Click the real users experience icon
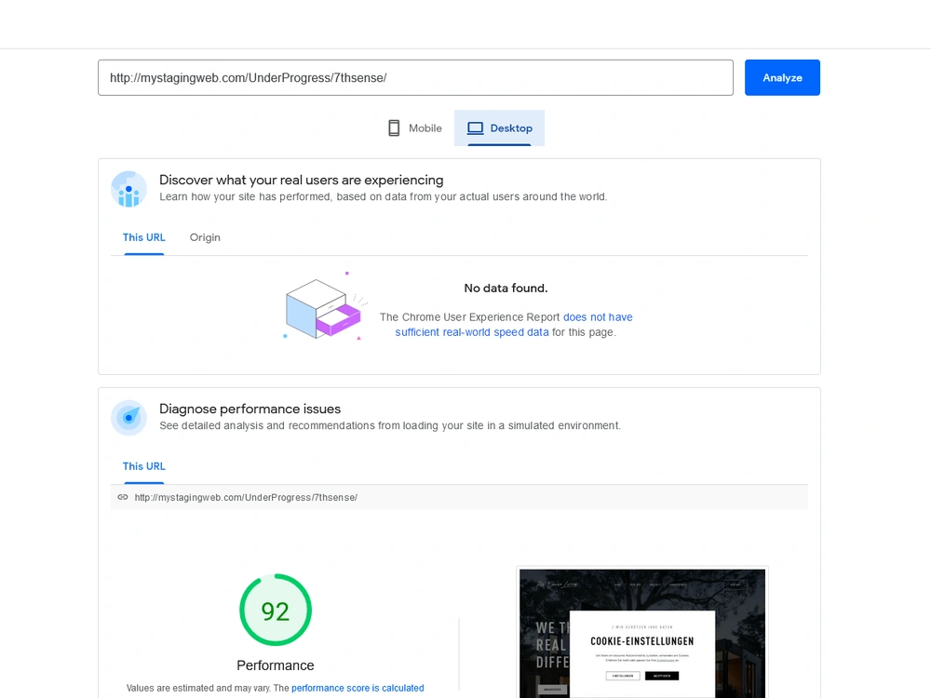931x698 pixels. pyautogui.click(x=128, y=189)
